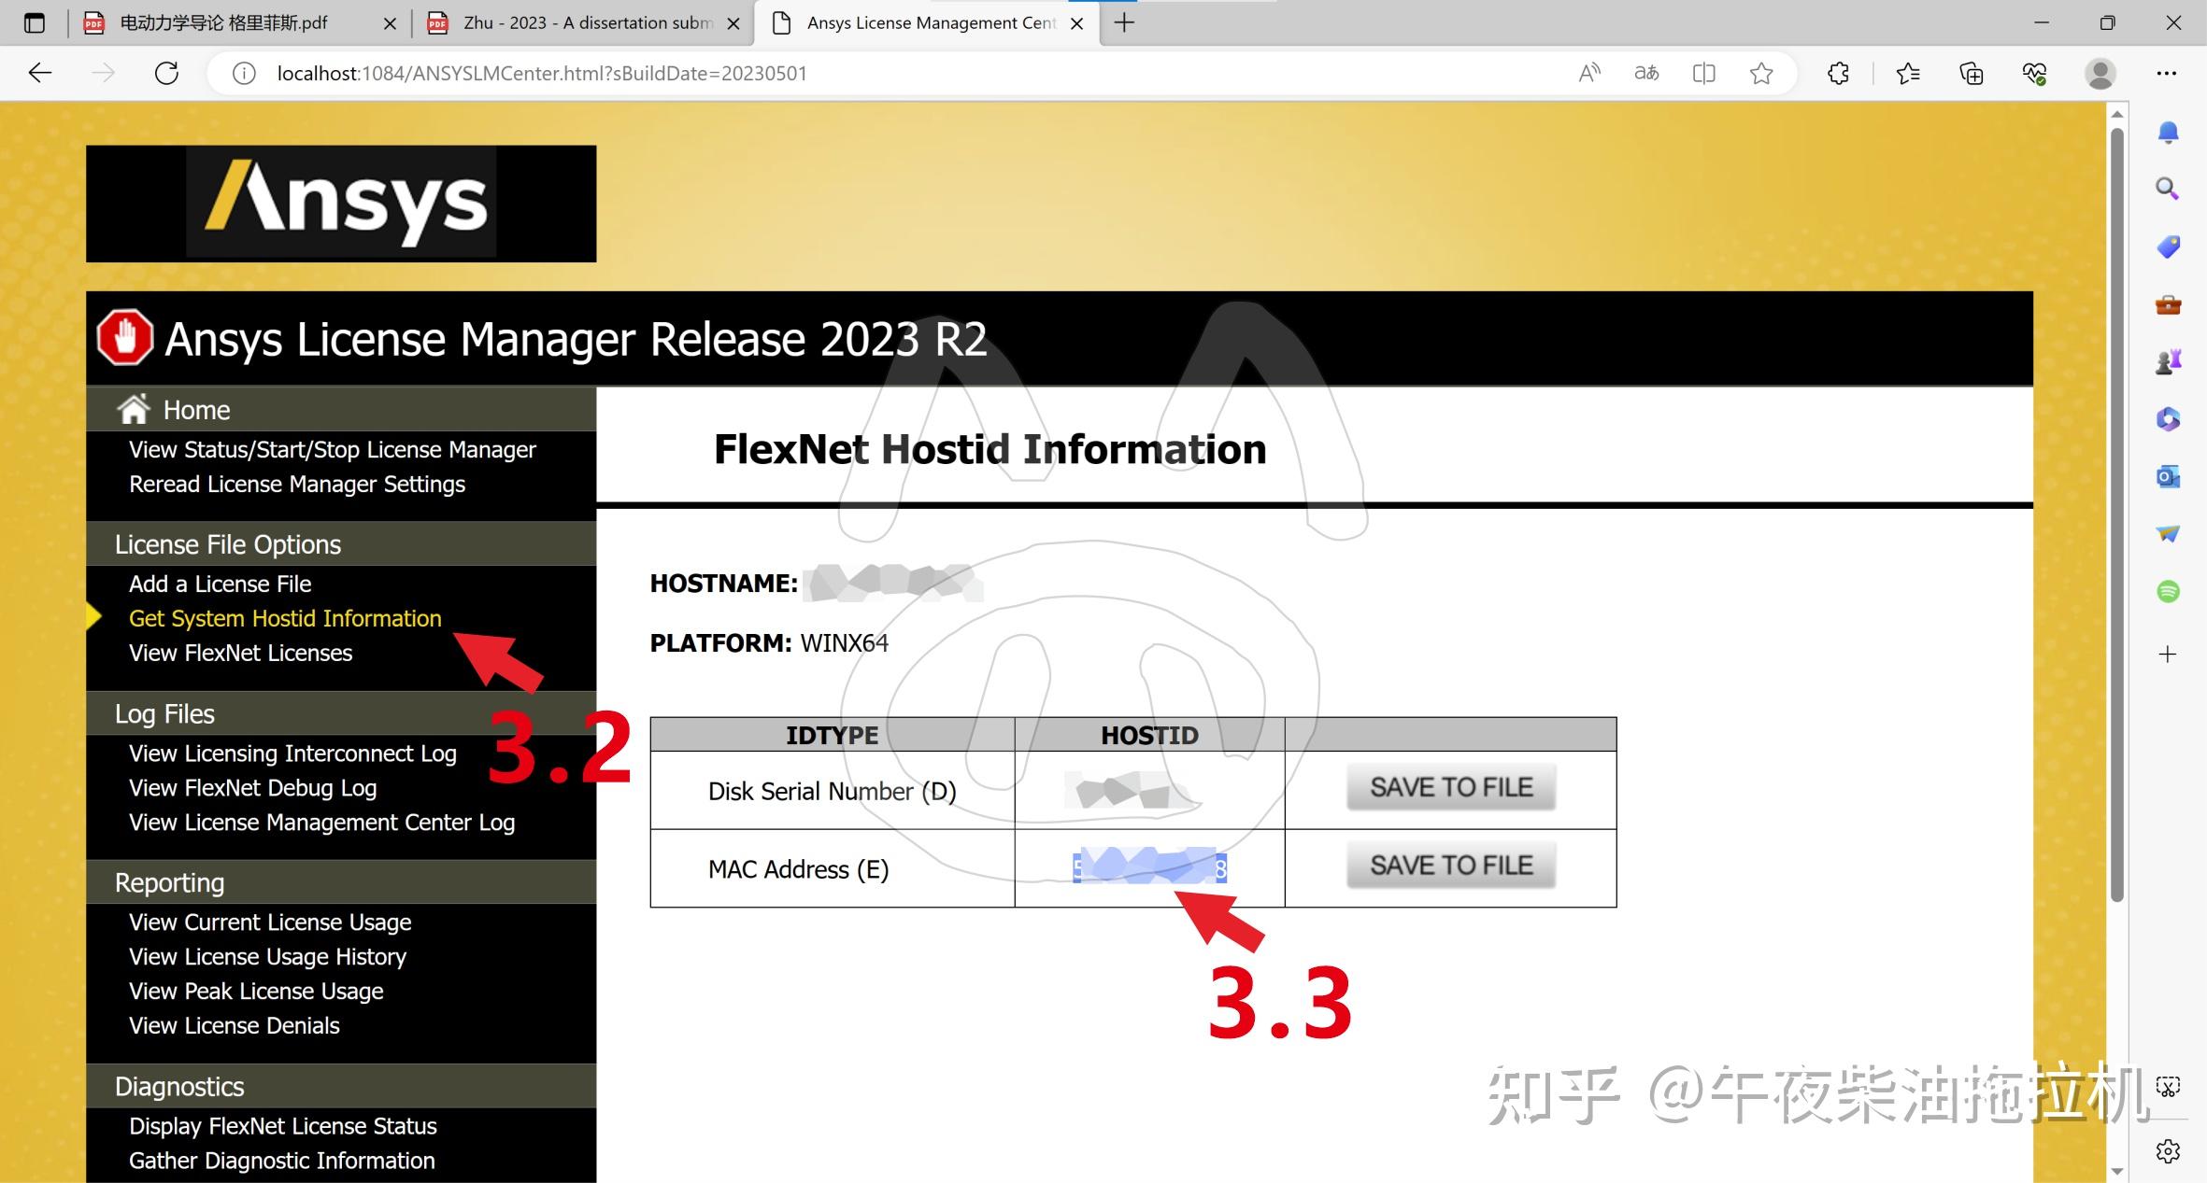Screen dimensions: 2207x1183
Task: Open the Favorites list icon
Action: 1907,73
